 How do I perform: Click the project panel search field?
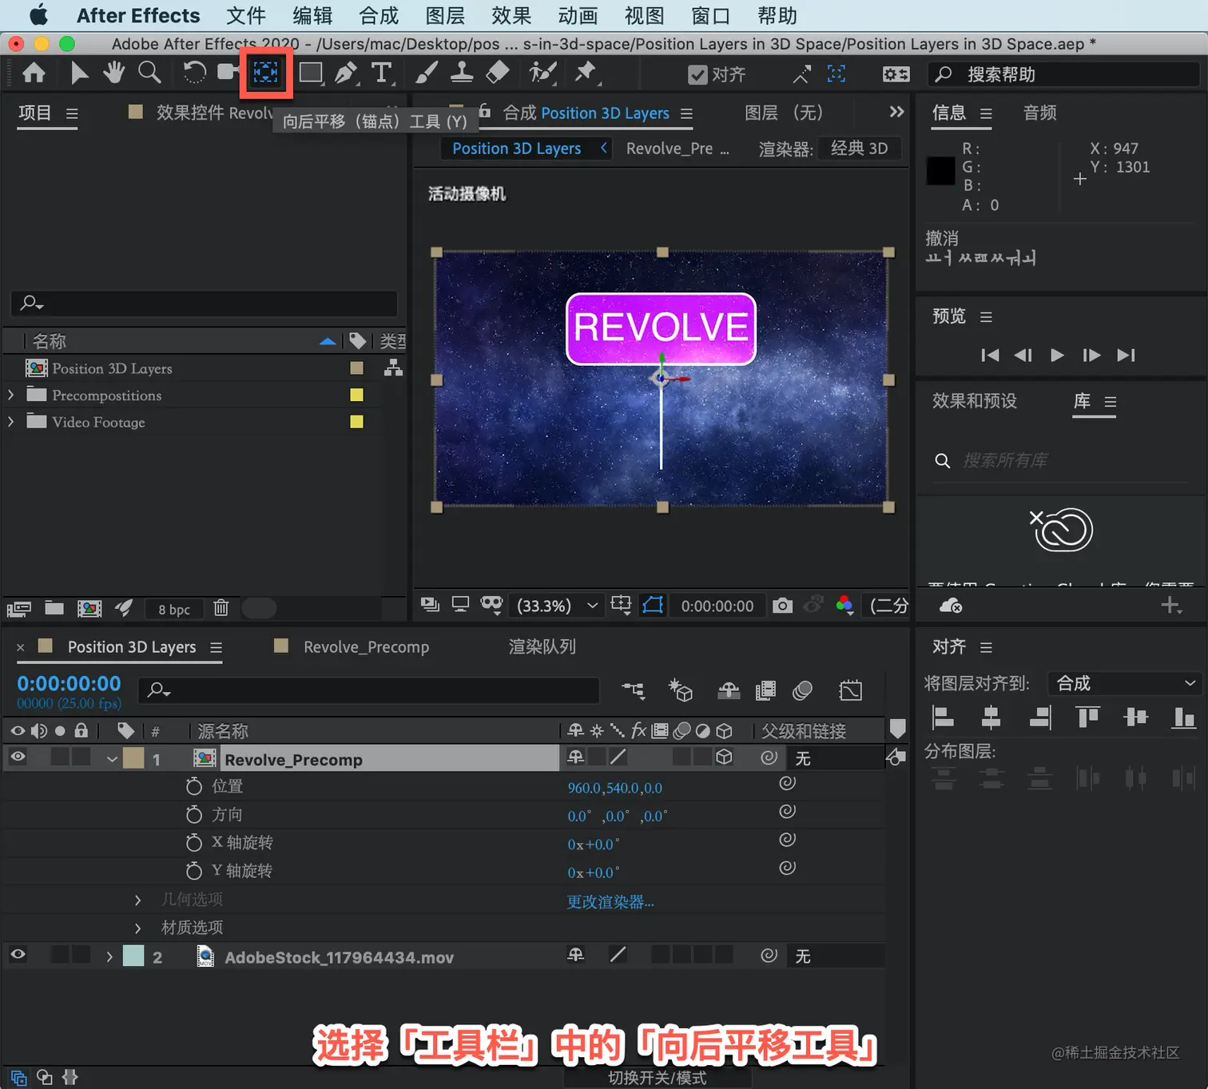click(x=205, y=303)
